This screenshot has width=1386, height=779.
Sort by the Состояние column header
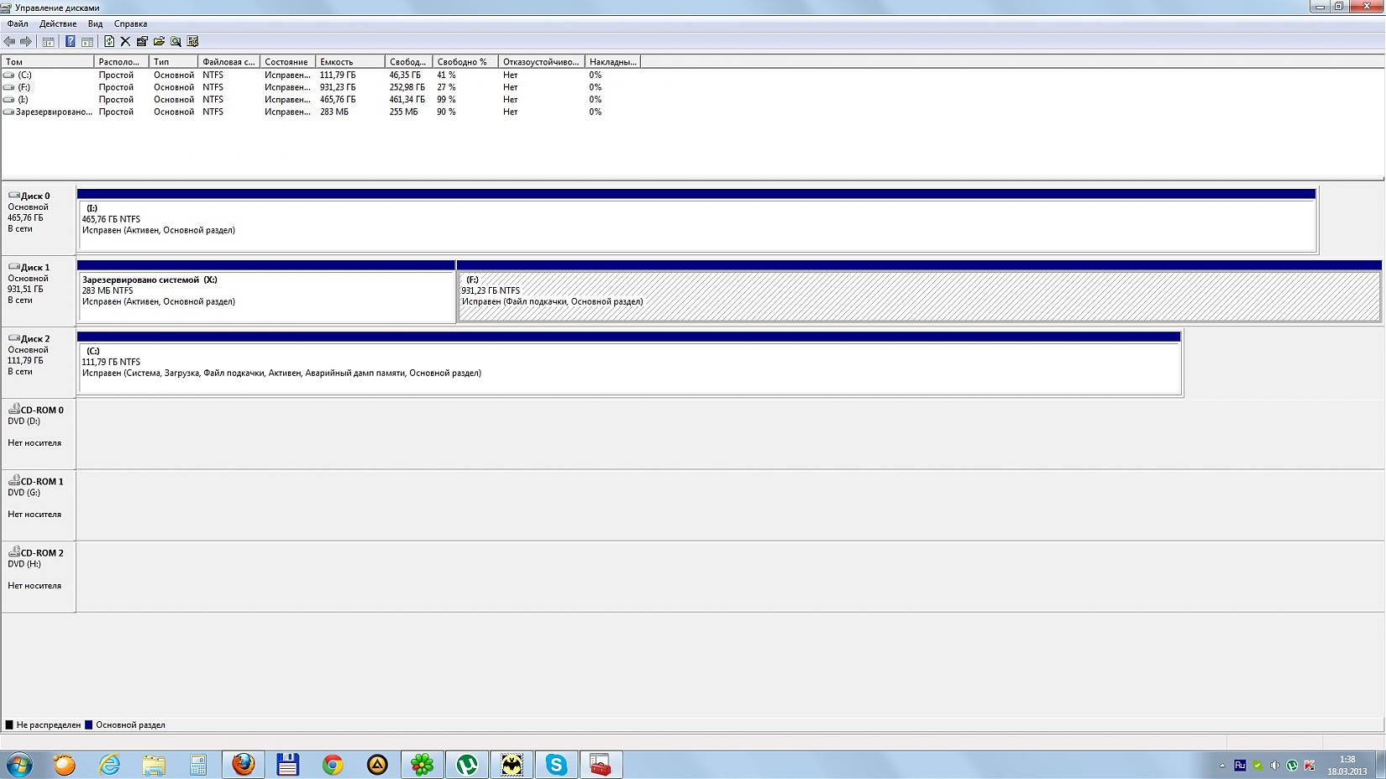(x=288, y=61)
